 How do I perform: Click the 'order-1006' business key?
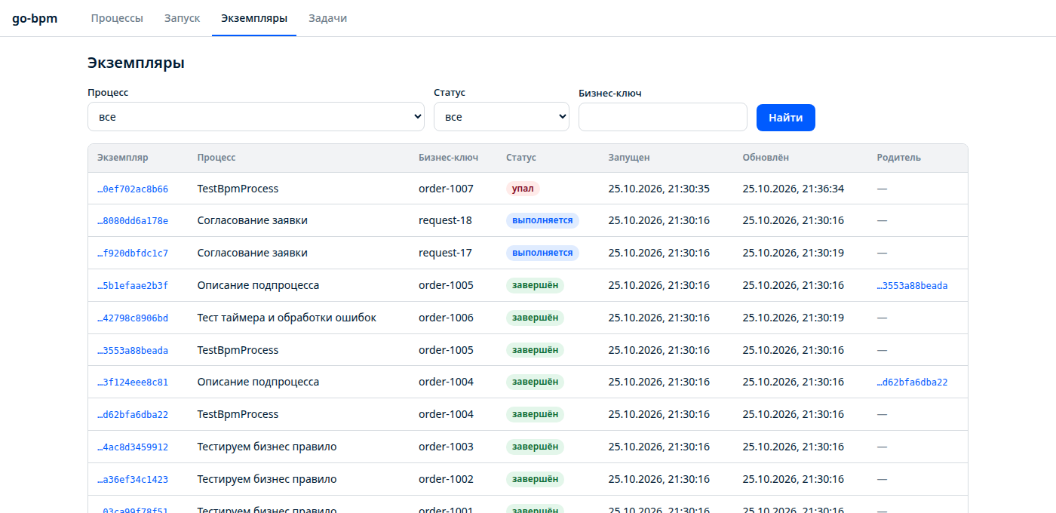446,318
